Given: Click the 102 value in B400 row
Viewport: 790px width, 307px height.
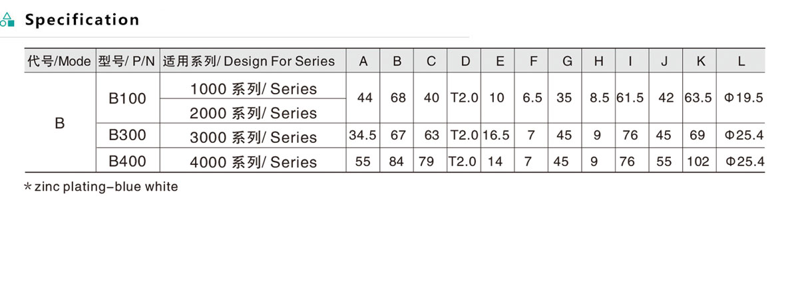Looking at the screenshot, I should pyautogui.click(x=698, y=161).
